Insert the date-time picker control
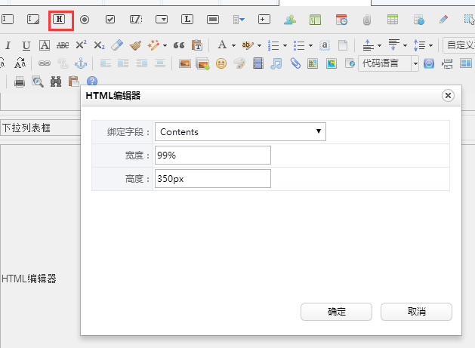Viewport: 475px width, 348px height. [341, 20]
